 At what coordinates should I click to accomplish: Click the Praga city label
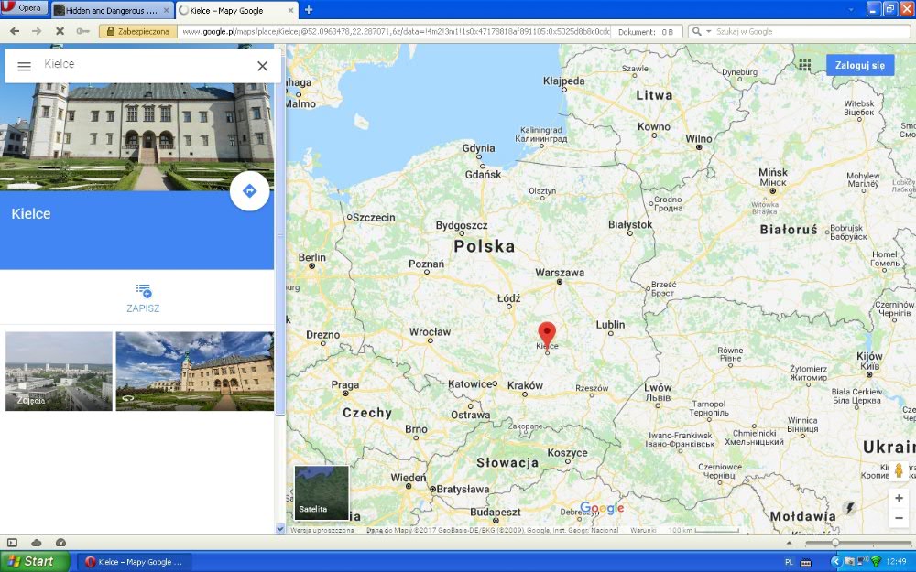tap(344, 384)
